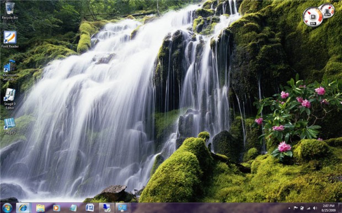Select the Microsoft Security desktop shortcut
Screen dimensions: 342x213
[x=10, y=70]
